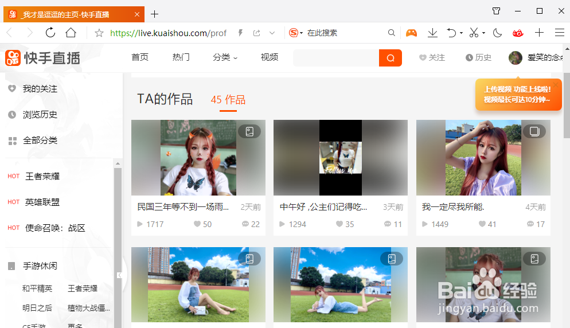Click the user avatar in header
The height and width of the screenshot is (328, 570).
(x=515, y=57)
